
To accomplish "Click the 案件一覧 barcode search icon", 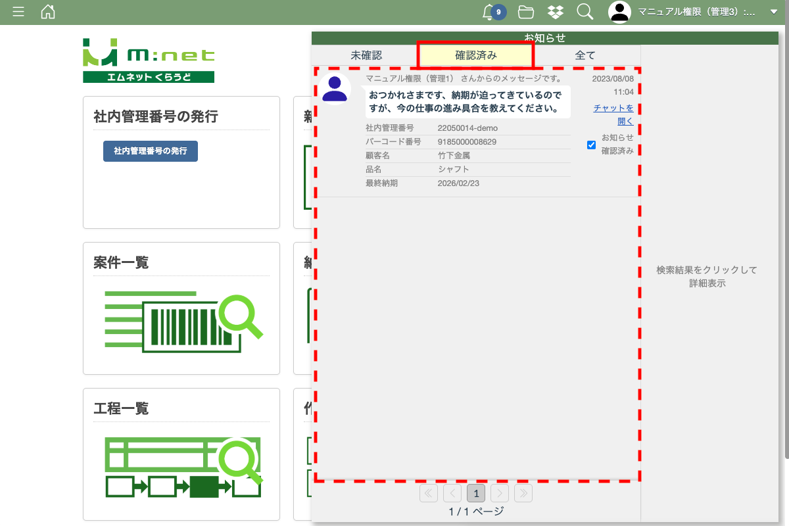I will pos(183,320).
